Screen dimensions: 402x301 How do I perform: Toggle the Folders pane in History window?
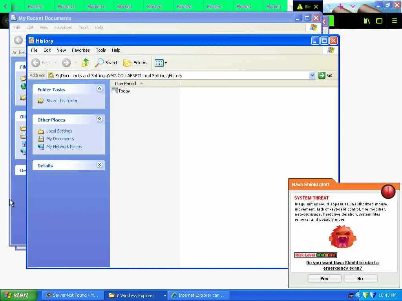[x=135, y=63]
